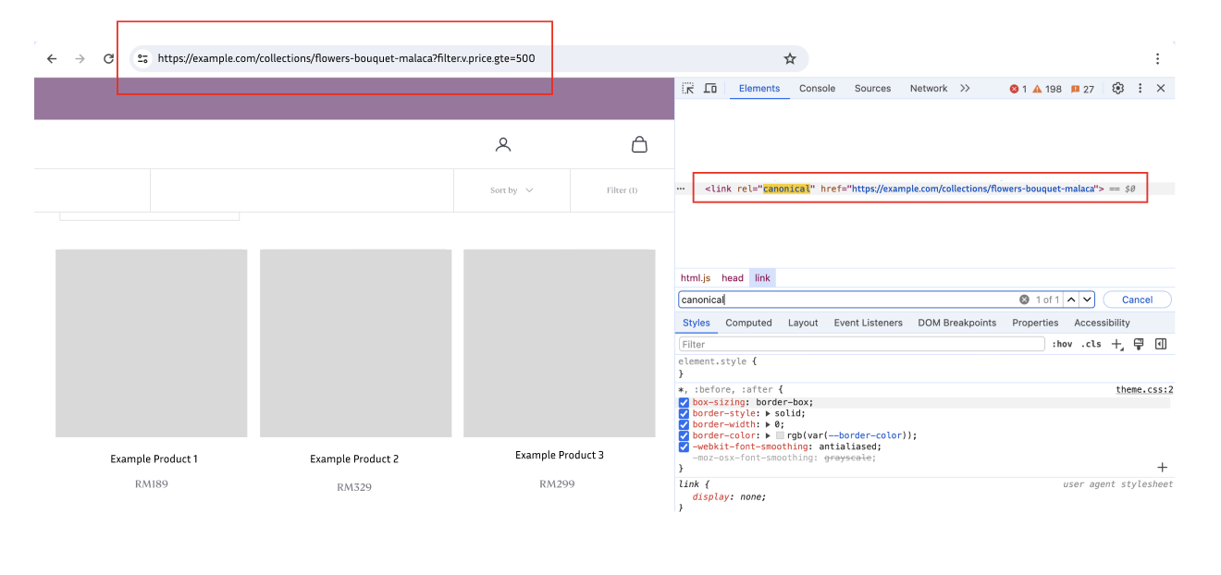The height and width of the screenshot is (575, 1221).
Task: Open the theme.css:2 source link
Action: click(1144, 390)
